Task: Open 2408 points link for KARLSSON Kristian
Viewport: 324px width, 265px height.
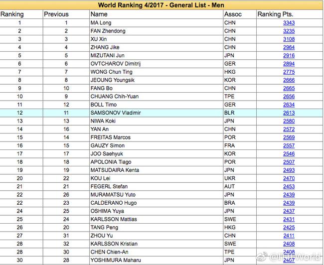Action: pyautogui.click(x=289, y=244)
